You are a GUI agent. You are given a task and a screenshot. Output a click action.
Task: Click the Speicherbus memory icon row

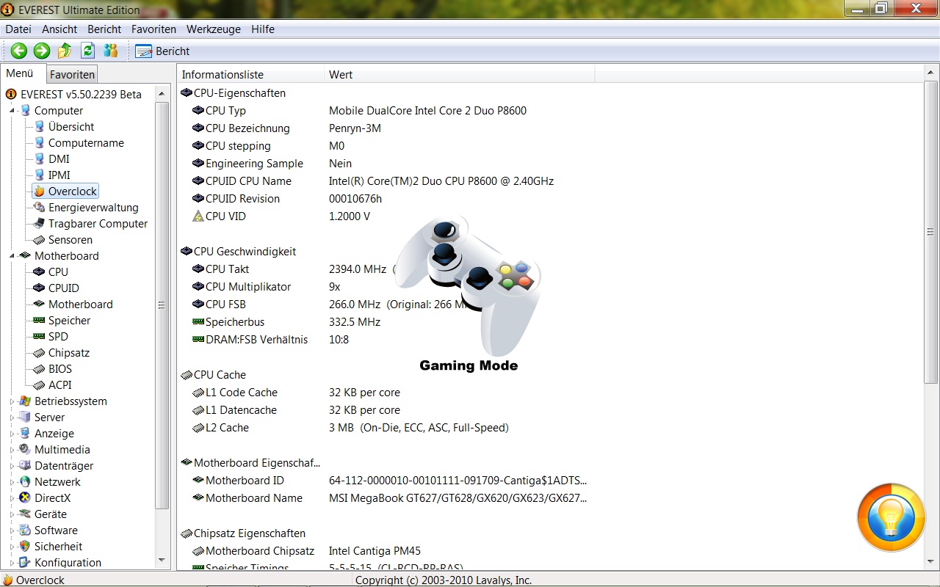click(x=198, y=322)
